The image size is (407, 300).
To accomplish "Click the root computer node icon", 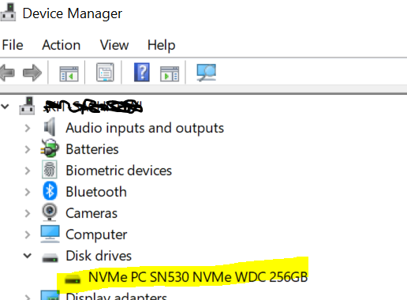I will (27, 106).
